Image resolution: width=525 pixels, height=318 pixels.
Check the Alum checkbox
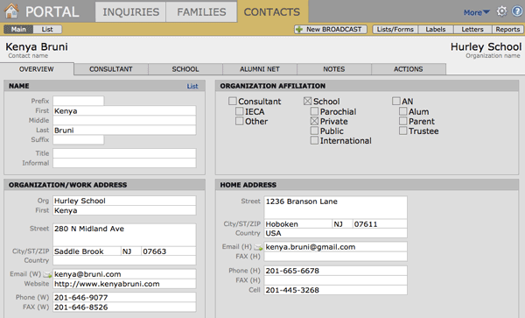click(x=403, y=111)
